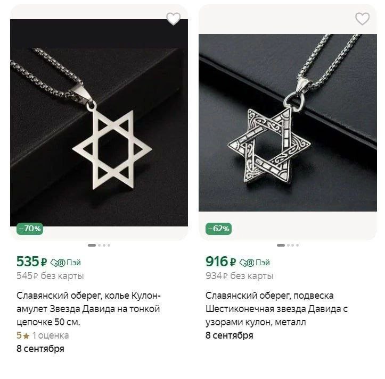Open the '1 оценка' reviews link
This screenshot has height=379, width=385.
[x=51, y=335]
